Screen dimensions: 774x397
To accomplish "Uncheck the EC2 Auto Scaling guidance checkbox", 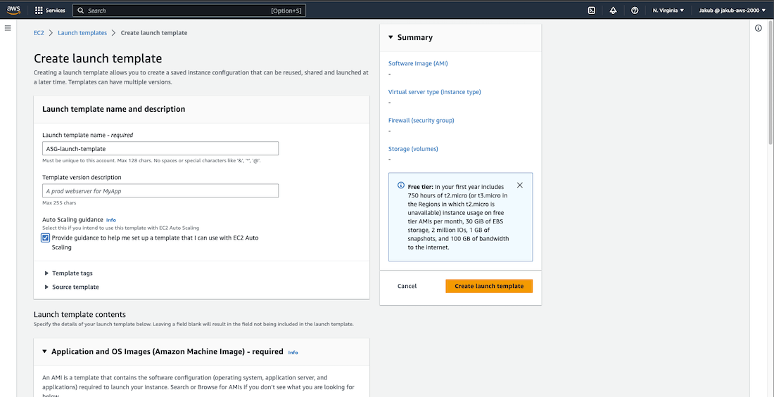I will click(46, 237).
